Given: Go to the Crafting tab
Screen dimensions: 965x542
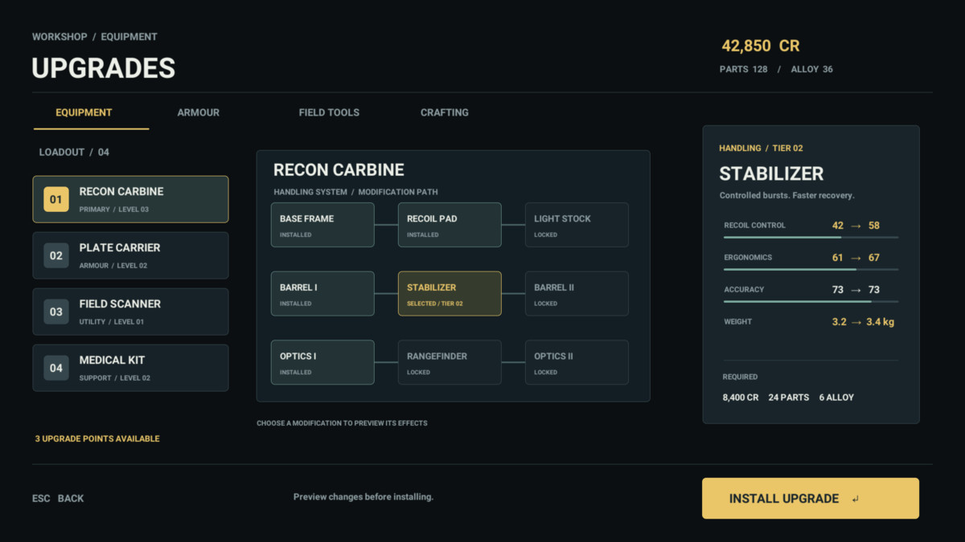Looking at the screenshot, I should [x=445, y=112].
